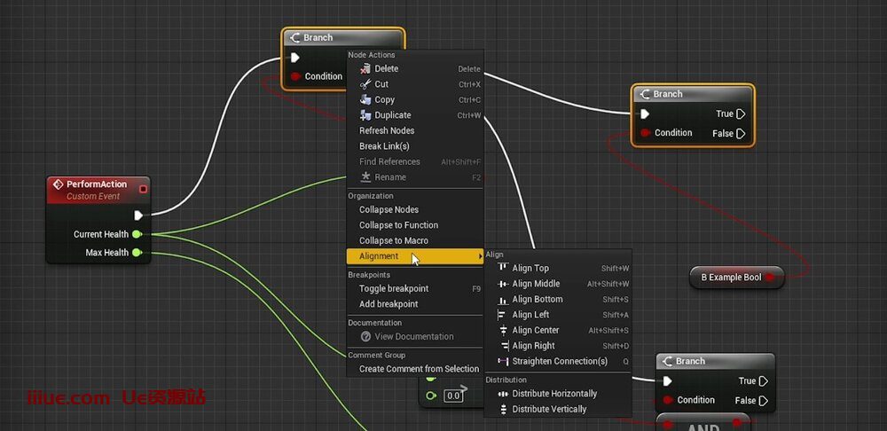Viewport: 887px width, 431px height.
Task: Click the Copy icon in context menu
Action: tap(365, 99)
